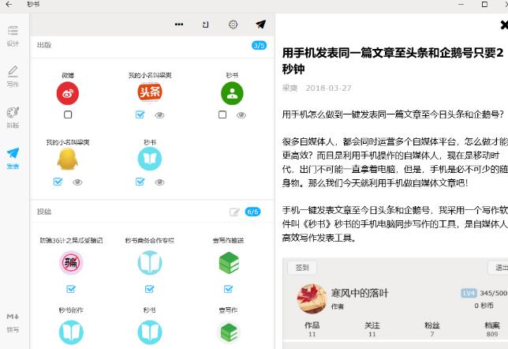The image size is (508, 349).
Task: Click the paper plane send icon in toolbar
Action: pos(260,24)
